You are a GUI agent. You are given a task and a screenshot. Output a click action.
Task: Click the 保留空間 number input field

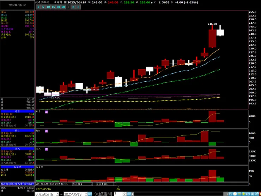tap(118, 194)
